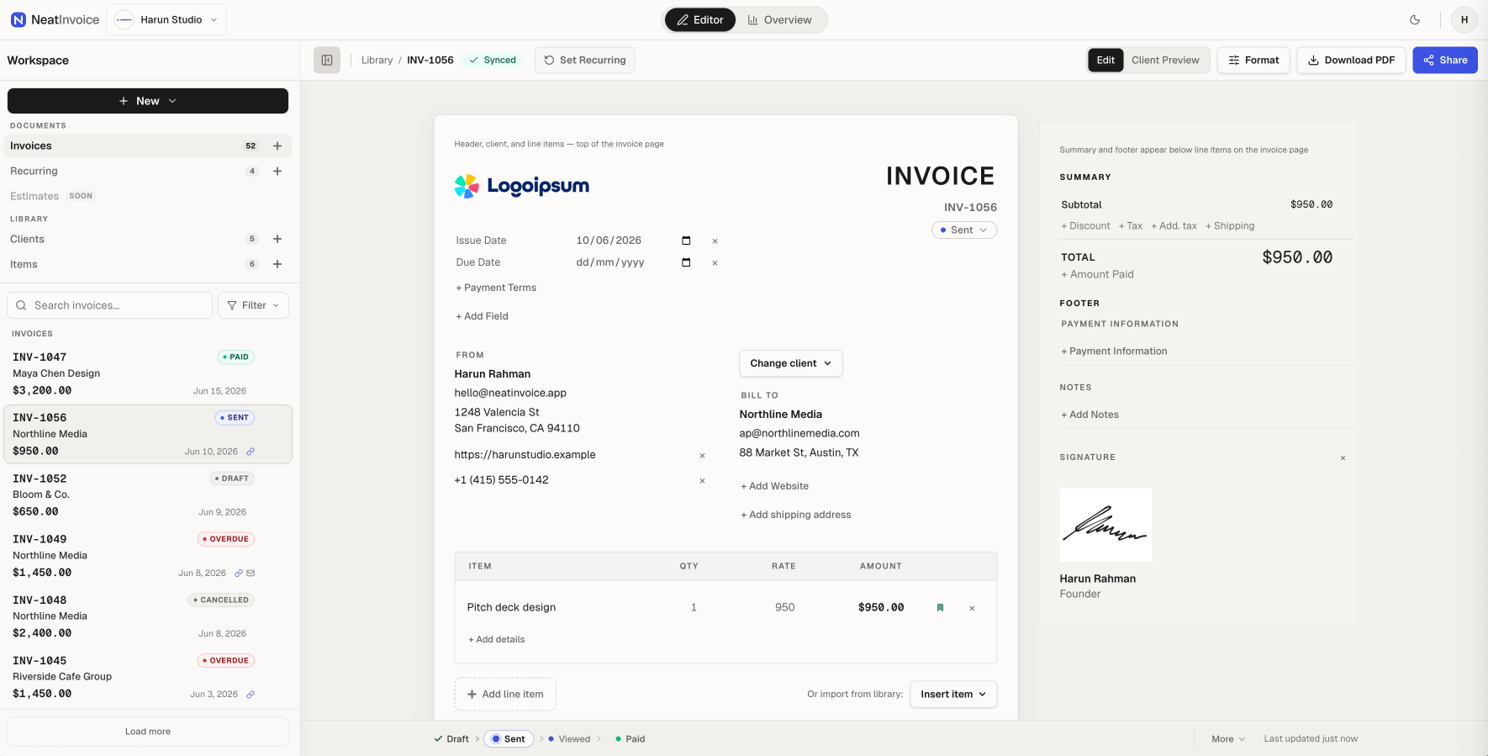Add new item plus icon
The width and height of the screenshot is (1488, 756).
coord(277,264)
